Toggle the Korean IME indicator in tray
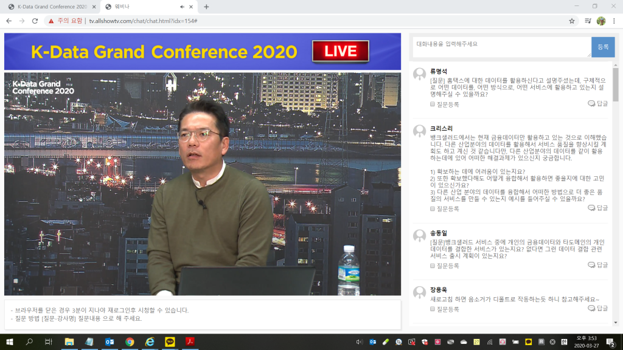623x350 pixels. 564,341
